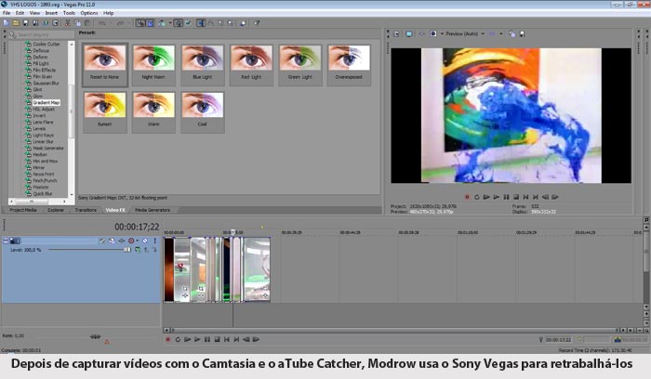Select Lens Flare effect in list
The image size is (651, 379).
[x=43, y=123]
